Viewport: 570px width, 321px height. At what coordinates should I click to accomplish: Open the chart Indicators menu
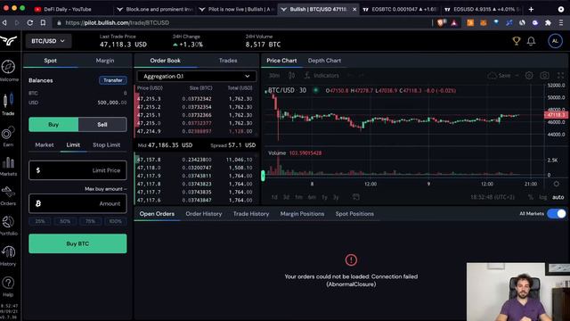click(x=322, y=75)
